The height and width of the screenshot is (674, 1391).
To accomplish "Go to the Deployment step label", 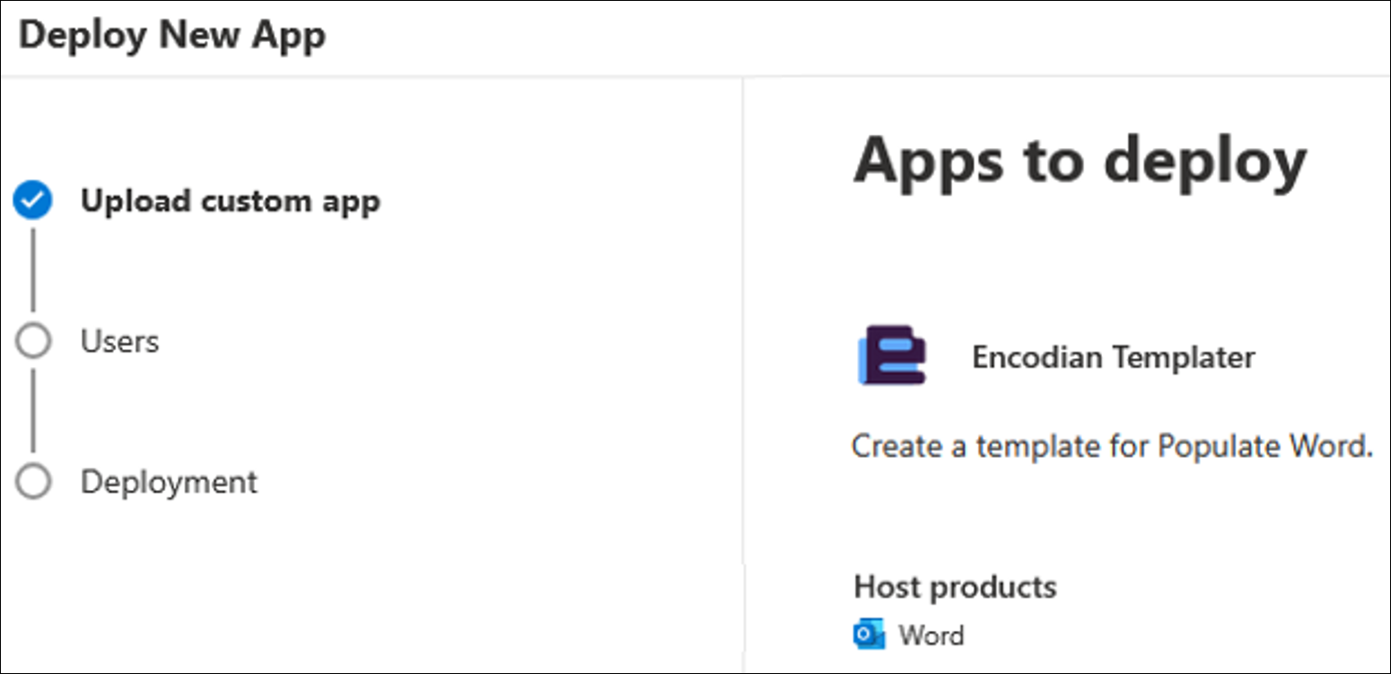I will click(169, 482).
